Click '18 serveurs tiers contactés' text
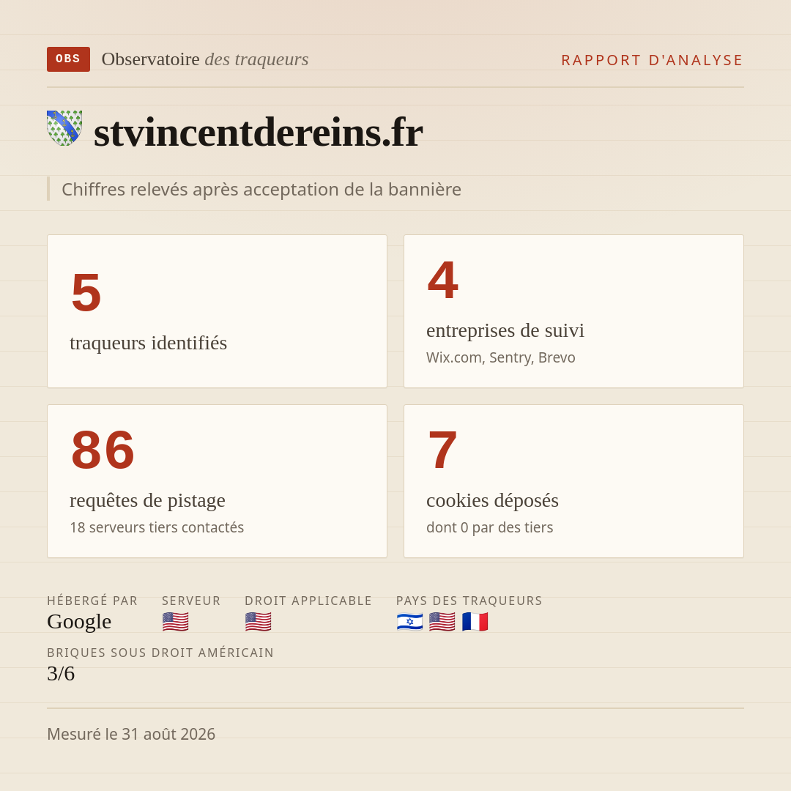 pos(157,527)
